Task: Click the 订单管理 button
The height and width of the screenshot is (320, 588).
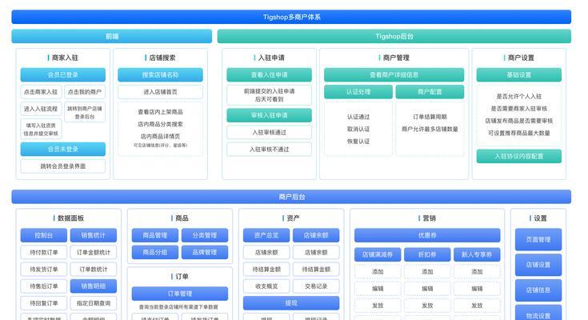Action: [180, 294]
